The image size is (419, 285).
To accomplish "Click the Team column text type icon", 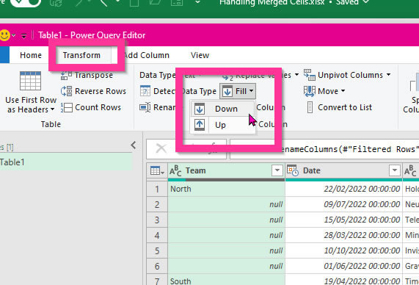I will pos(175,170).
